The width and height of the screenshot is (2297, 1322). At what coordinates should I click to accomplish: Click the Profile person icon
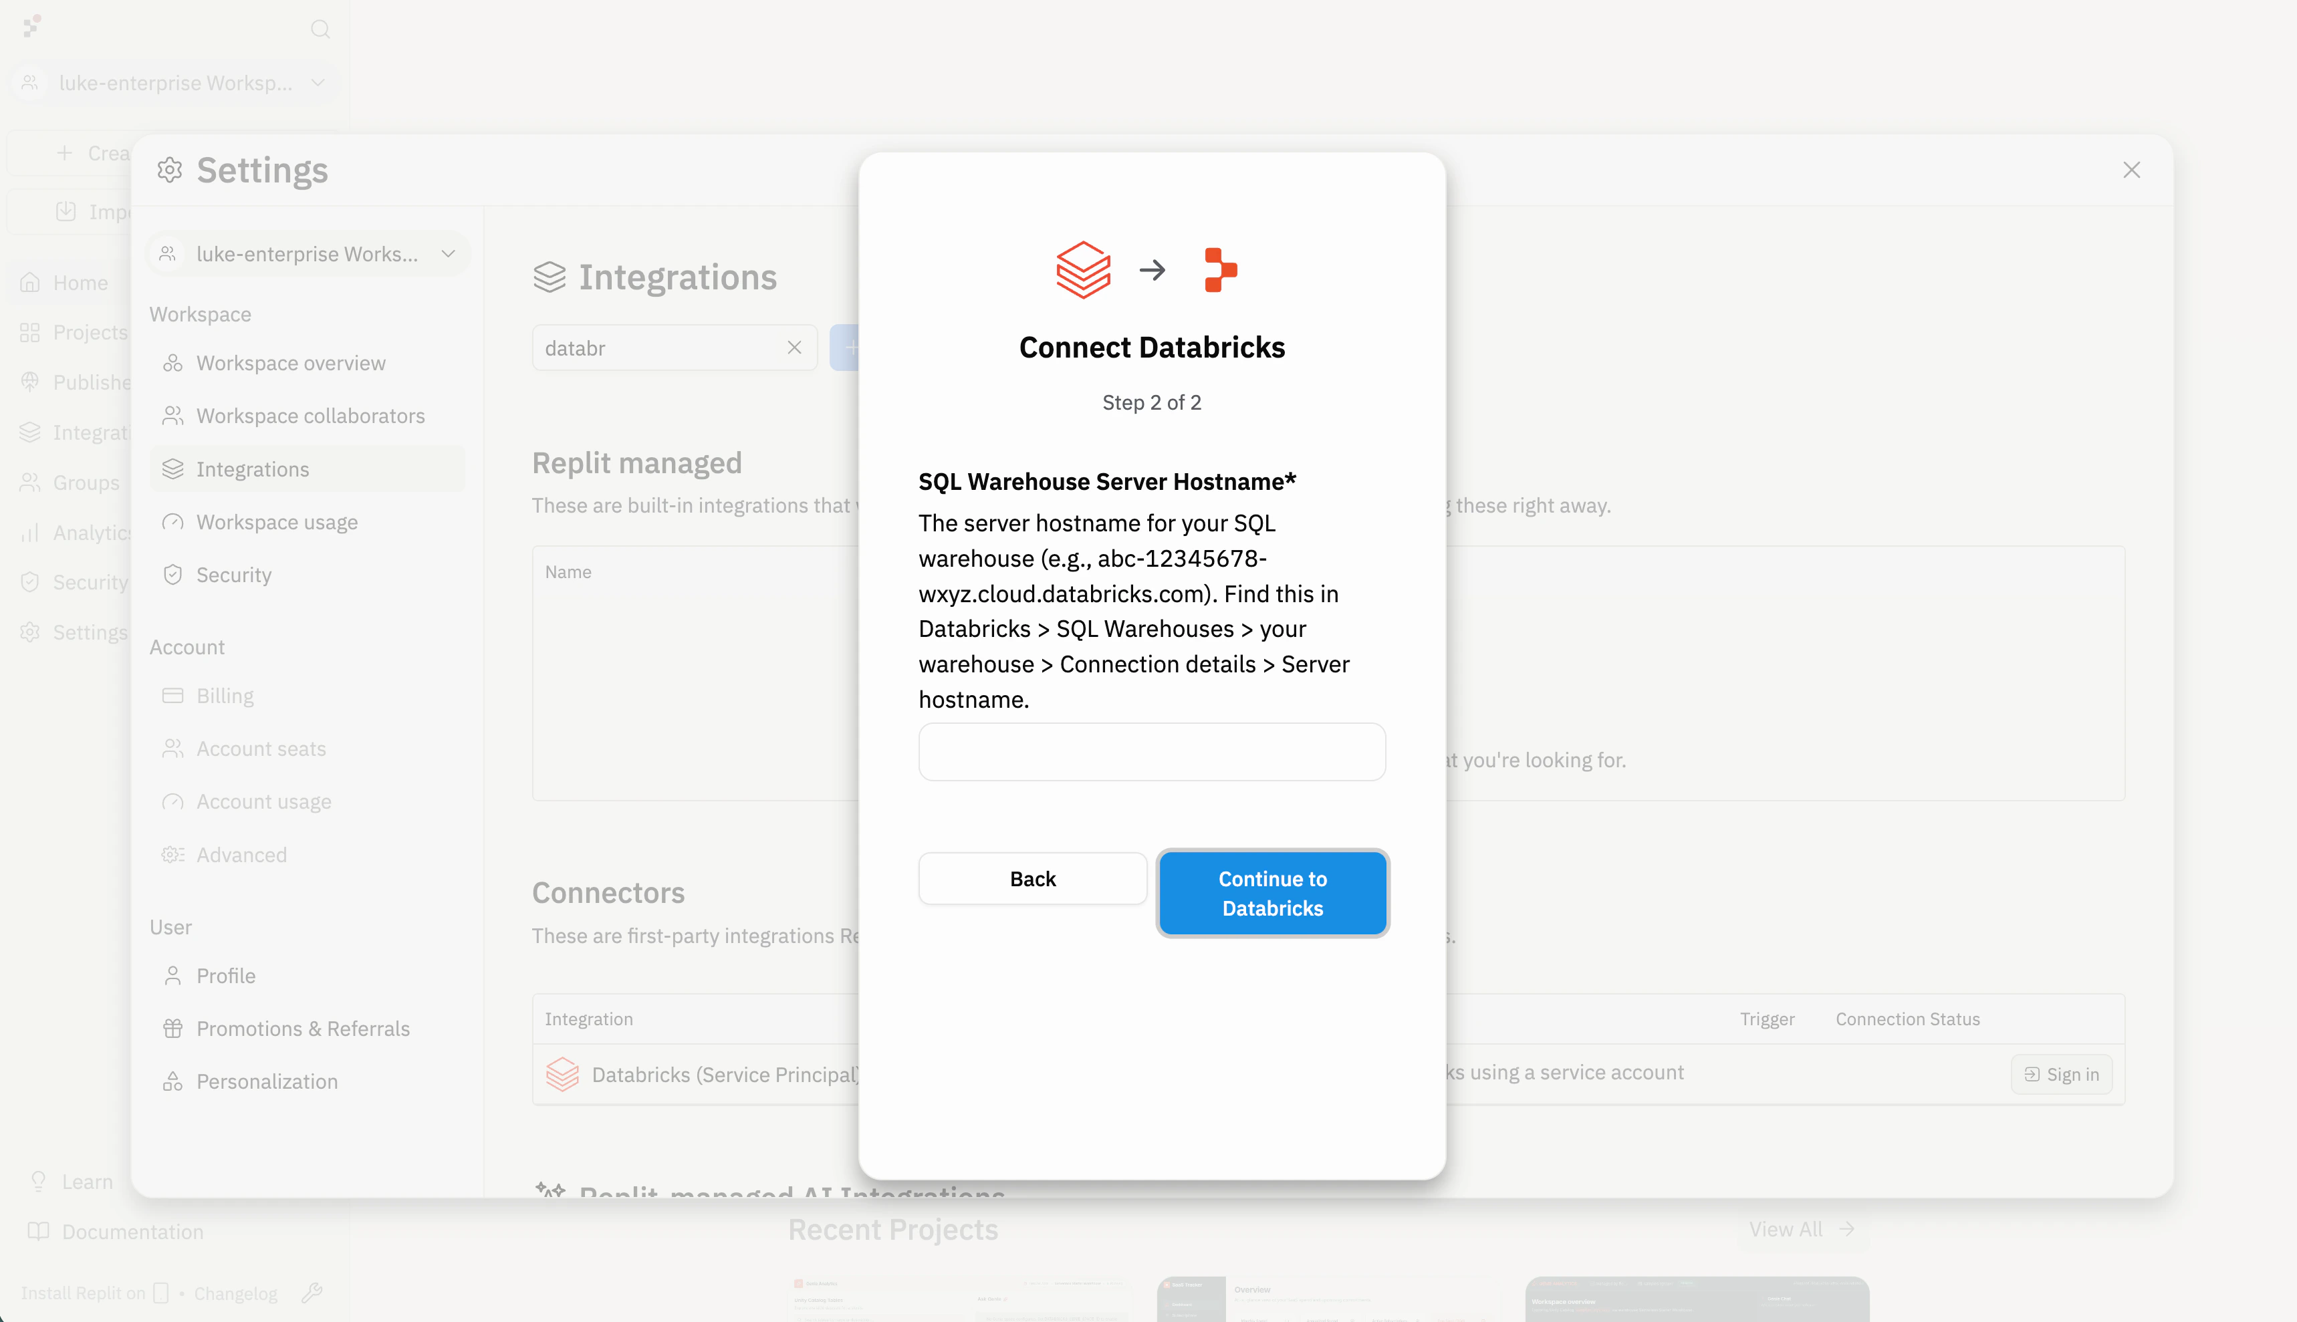click(x=172, y=976)
